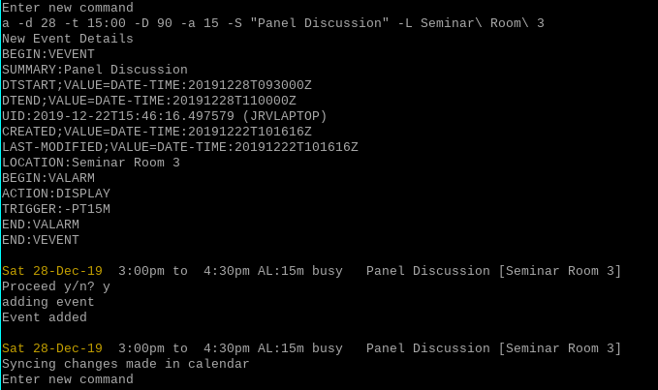This screenshot has width=658, height=390.
Task: Click the DTEND date-time line
Action: point(149,101)
